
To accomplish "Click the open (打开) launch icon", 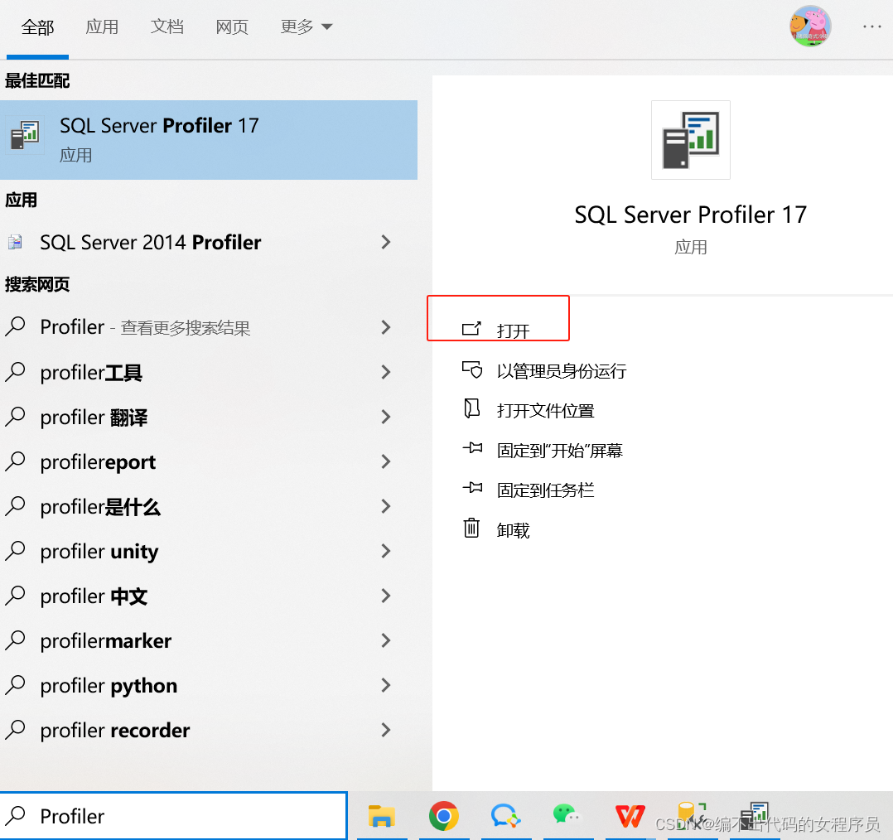I will coord(471,329).
